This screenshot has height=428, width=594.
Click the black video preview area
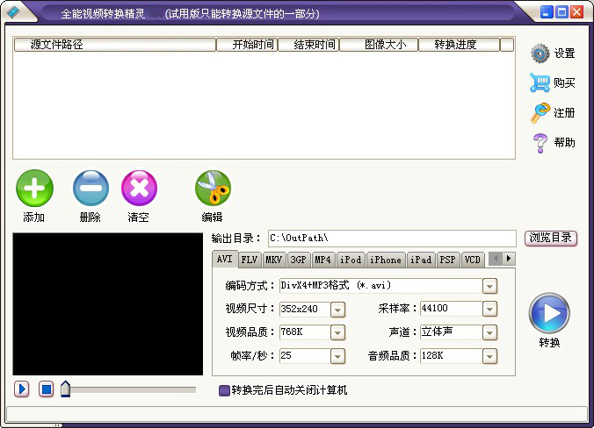[108, 304]
